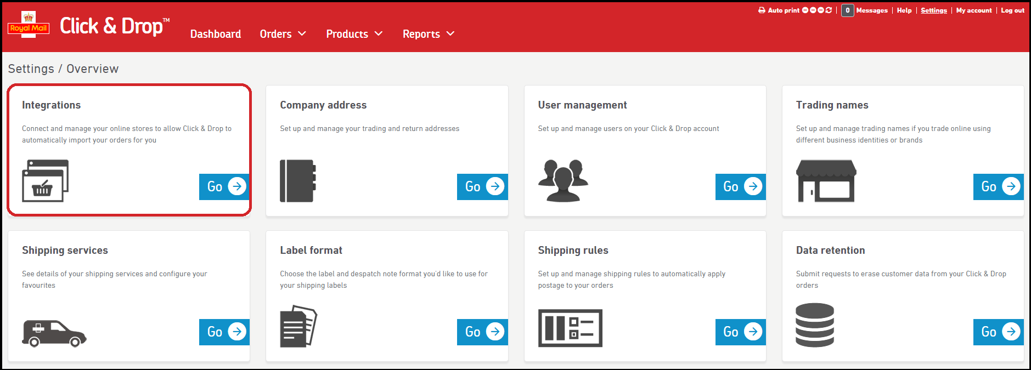Click the Messages count badge
Screen dimensions: 1031x370
point(847,10)
